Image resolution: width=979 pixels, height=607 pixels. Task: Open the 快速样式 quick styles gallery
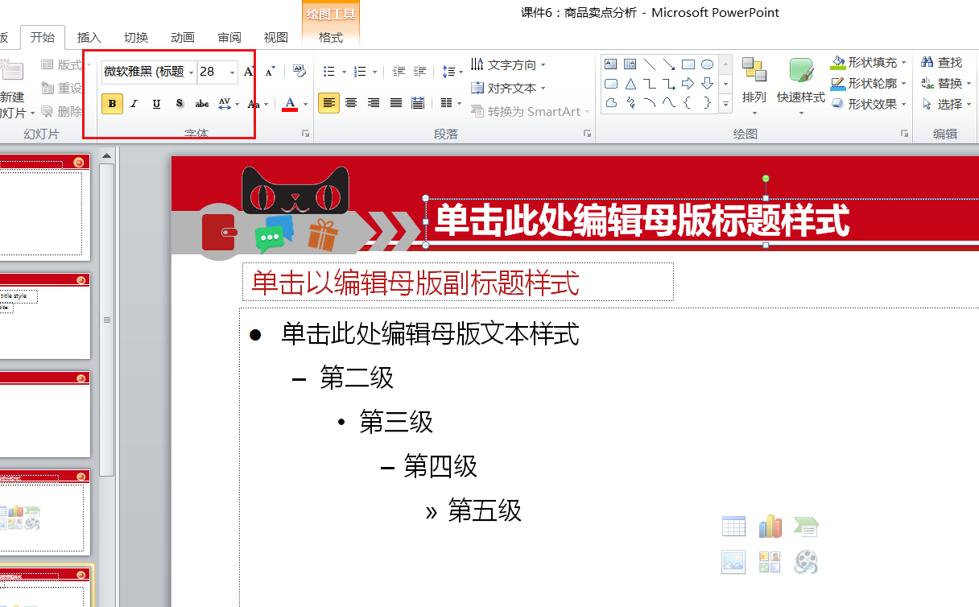[x=801, y=86]
